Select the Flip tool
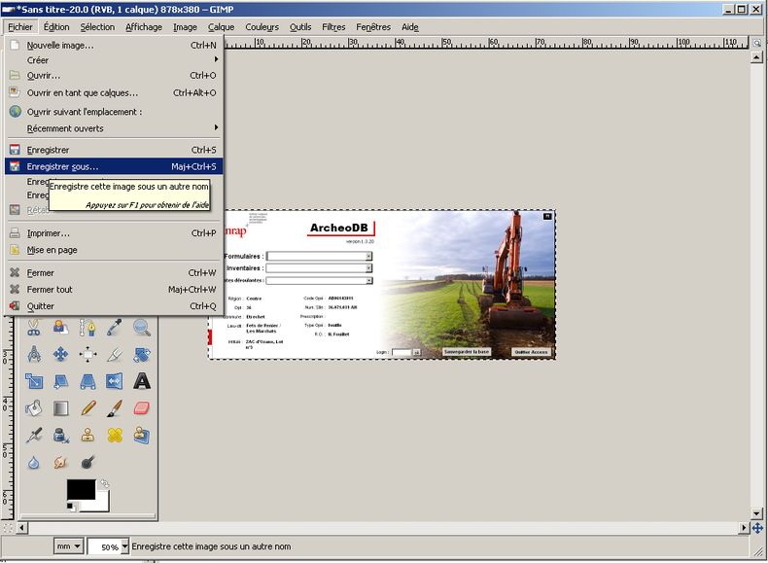The image size is (768, 563). pos(115,381)
